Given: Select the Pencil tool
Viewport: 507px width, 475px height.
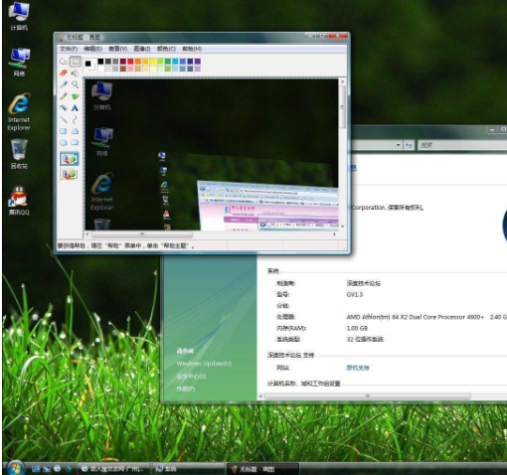Looking at the screenshot, I should 64,96.
